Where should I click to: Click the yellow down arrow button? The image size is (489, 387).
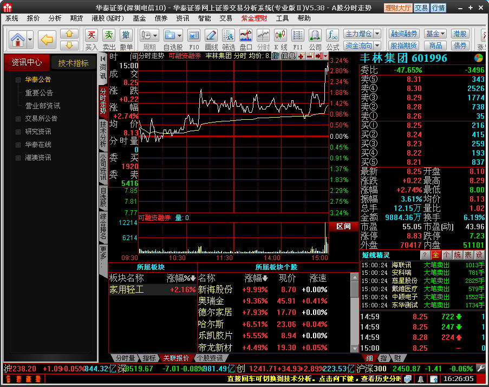[69, 45]
